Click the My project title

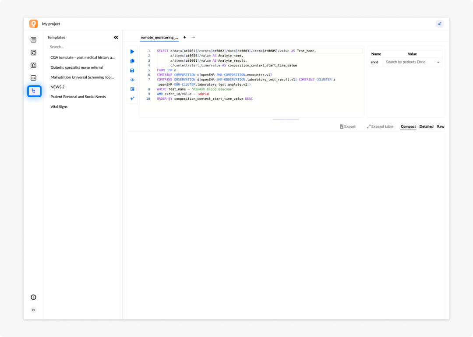pos(51,24)
